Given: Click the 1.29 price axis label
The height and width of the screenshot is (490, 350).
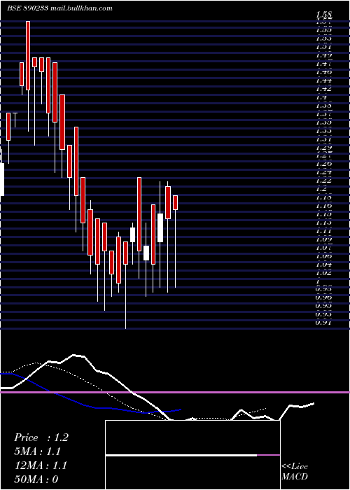Looking at the screenshot, I should (x=324, y=148).
